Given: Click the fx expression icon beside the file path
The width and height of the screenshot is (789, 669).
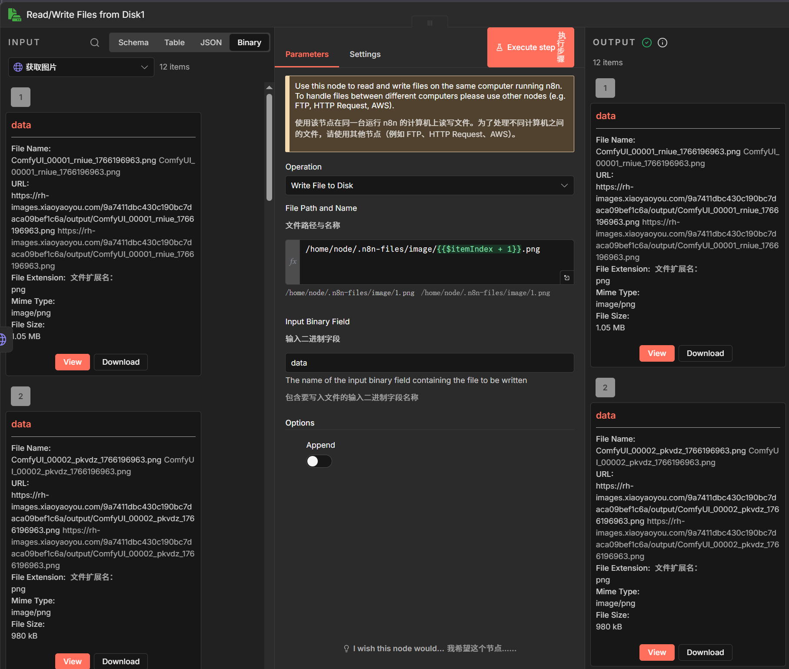Looking at the screenshot, I should tap(293, 262).
